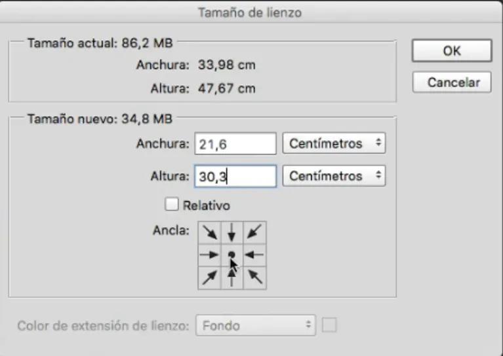Click the Cancelar button
Screen dimensions: 503x356
(452, 82)
